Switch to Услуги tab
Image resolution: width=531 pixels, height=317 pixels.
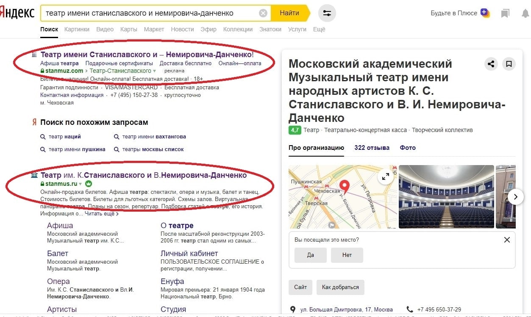point(297,29)
